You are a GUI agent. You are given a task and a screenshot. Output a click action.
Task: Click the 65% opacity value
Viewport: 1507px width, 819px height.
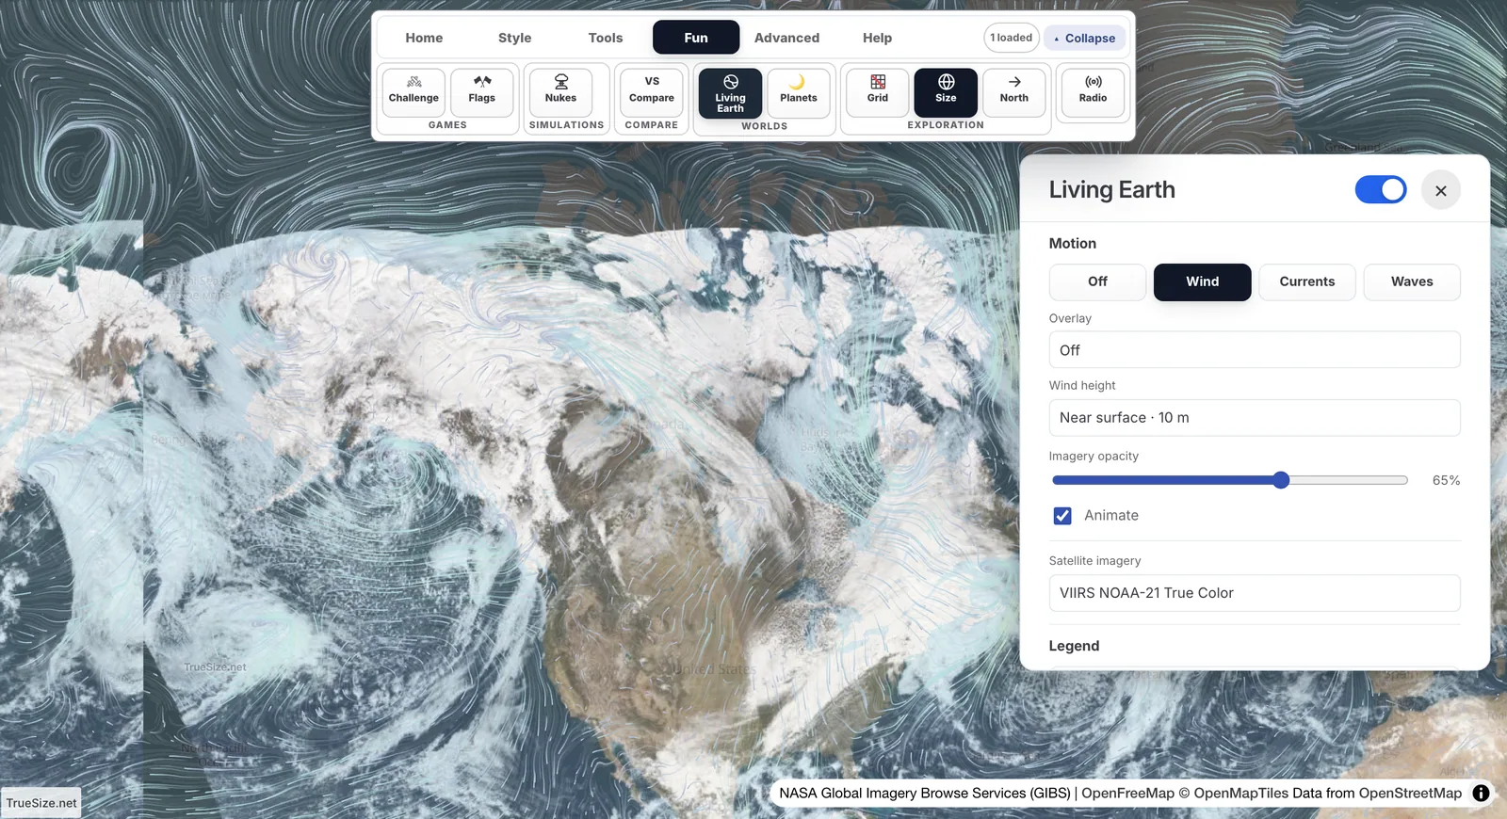click(x=1446, y=480)
